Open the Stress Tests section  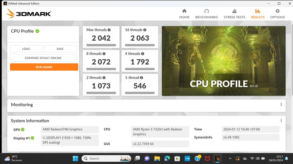point(234,11)
